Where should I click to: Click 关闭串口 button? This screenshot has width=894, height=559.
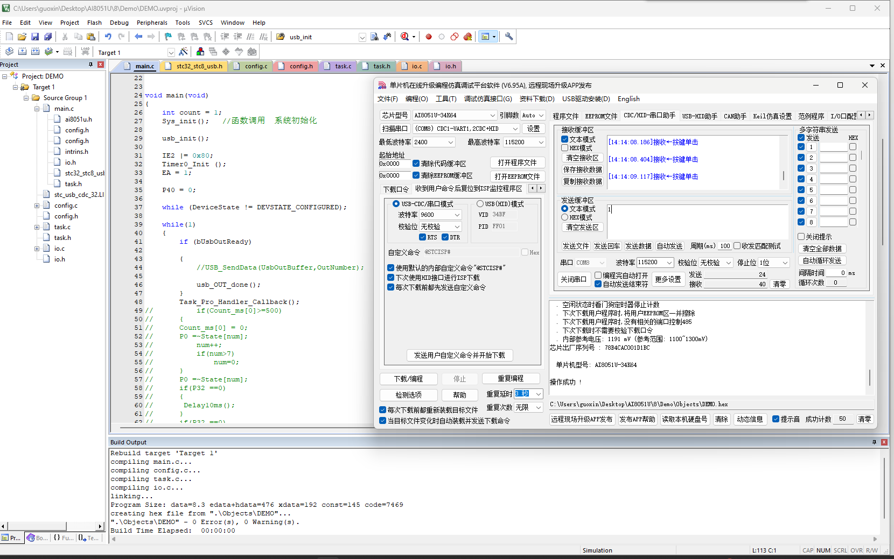[x=574, y=279]
